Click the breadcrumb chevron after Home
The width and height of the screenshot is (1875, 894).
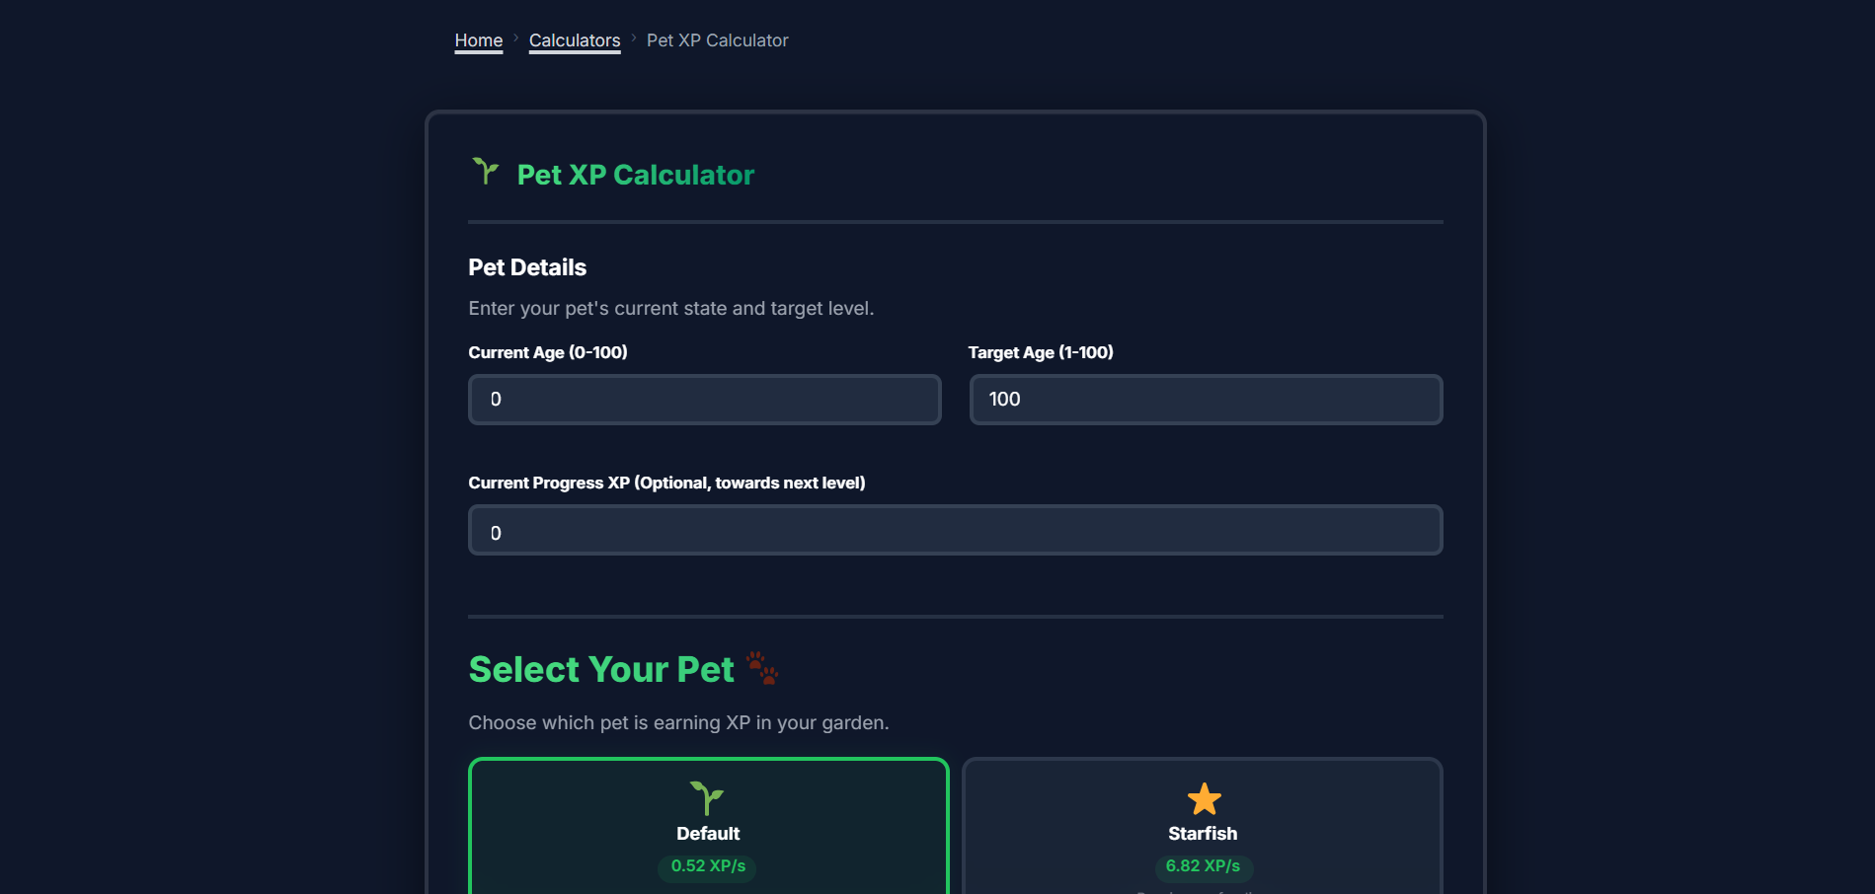(x=514, y=39)
